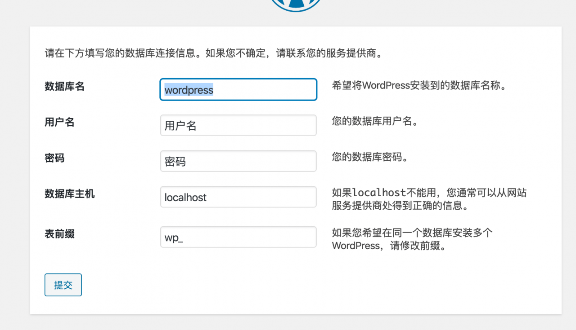Click description 希望将WordPress安装到的数据库名称

[419, 85]
